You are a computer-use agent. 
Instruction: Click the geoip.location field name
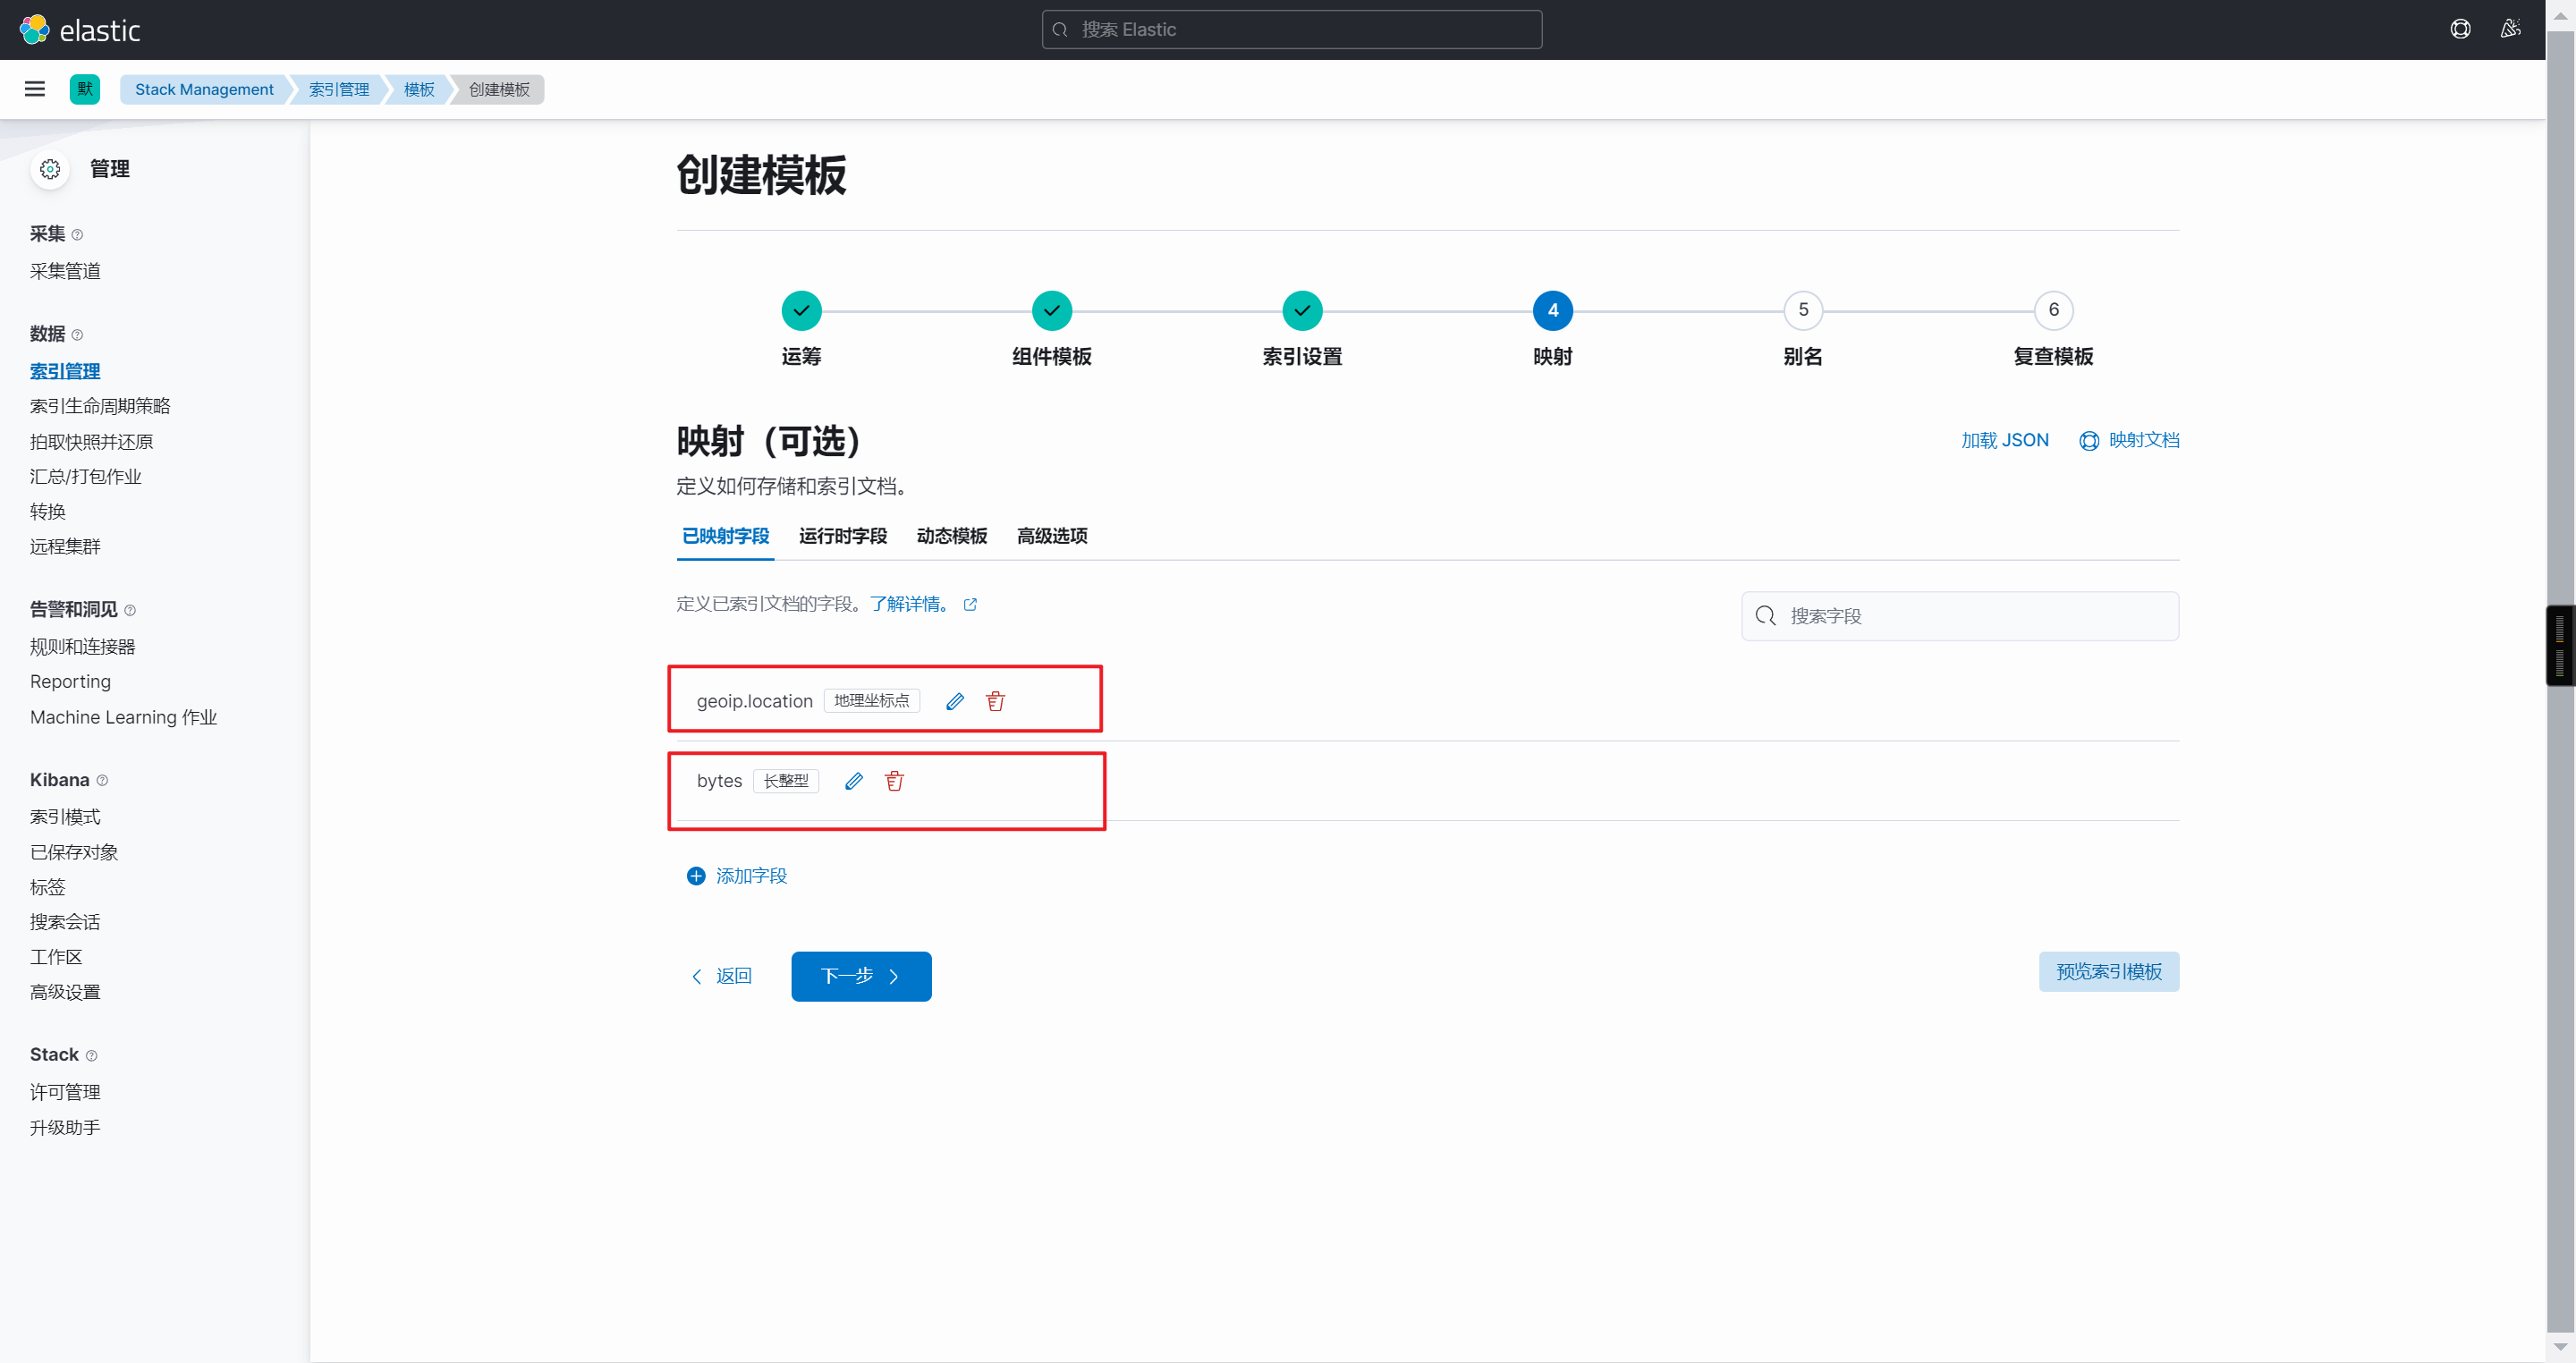tap(754, 701)
